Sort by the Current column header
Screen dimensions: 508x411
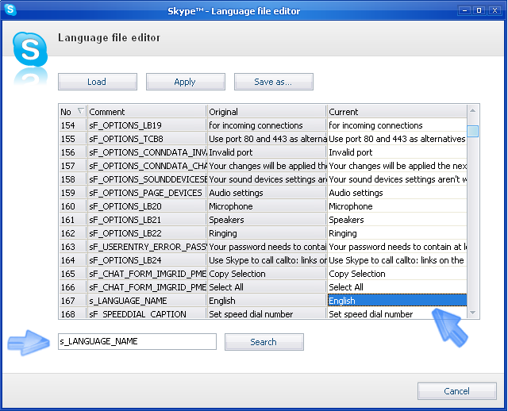coord(397,111)
